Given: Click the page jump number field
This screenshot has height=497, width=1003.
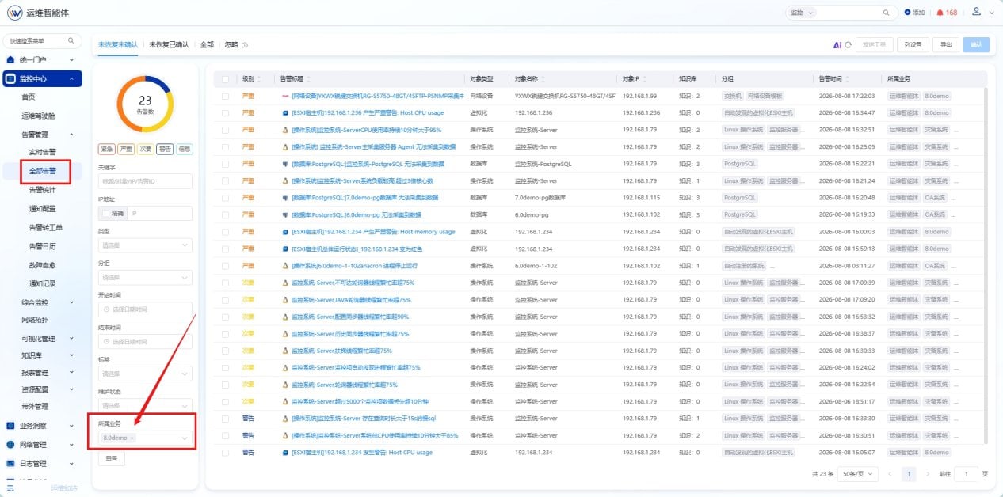Looking at the screenshot, I should pyautogui.click(x=966, y=474).
